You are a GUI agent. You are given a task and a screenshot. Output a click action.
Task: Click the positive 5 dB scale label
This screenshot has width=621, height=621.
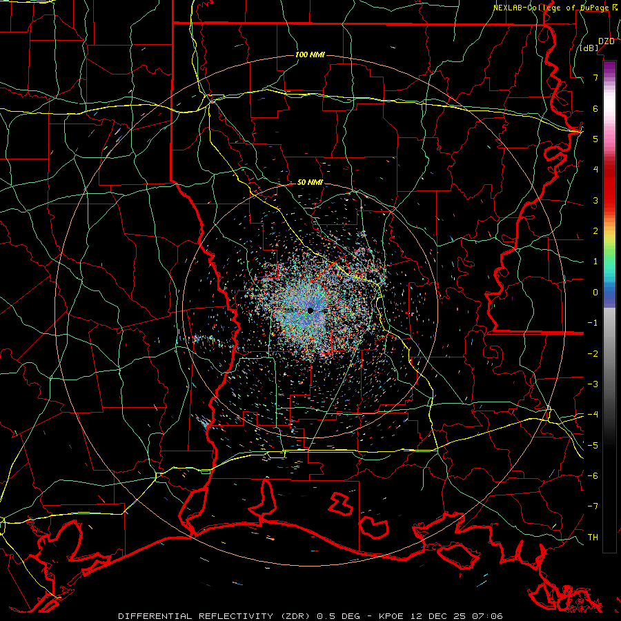tap(595, 139)
